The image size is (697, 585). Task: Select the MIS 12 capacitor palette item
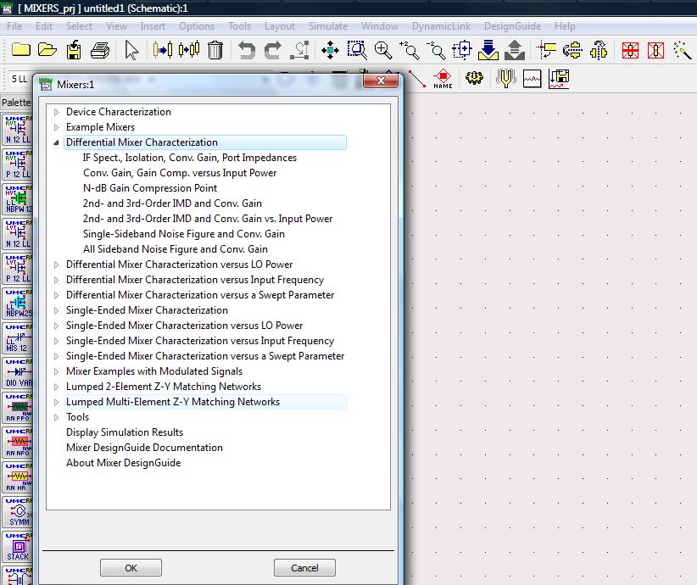[x=17, y=338]
